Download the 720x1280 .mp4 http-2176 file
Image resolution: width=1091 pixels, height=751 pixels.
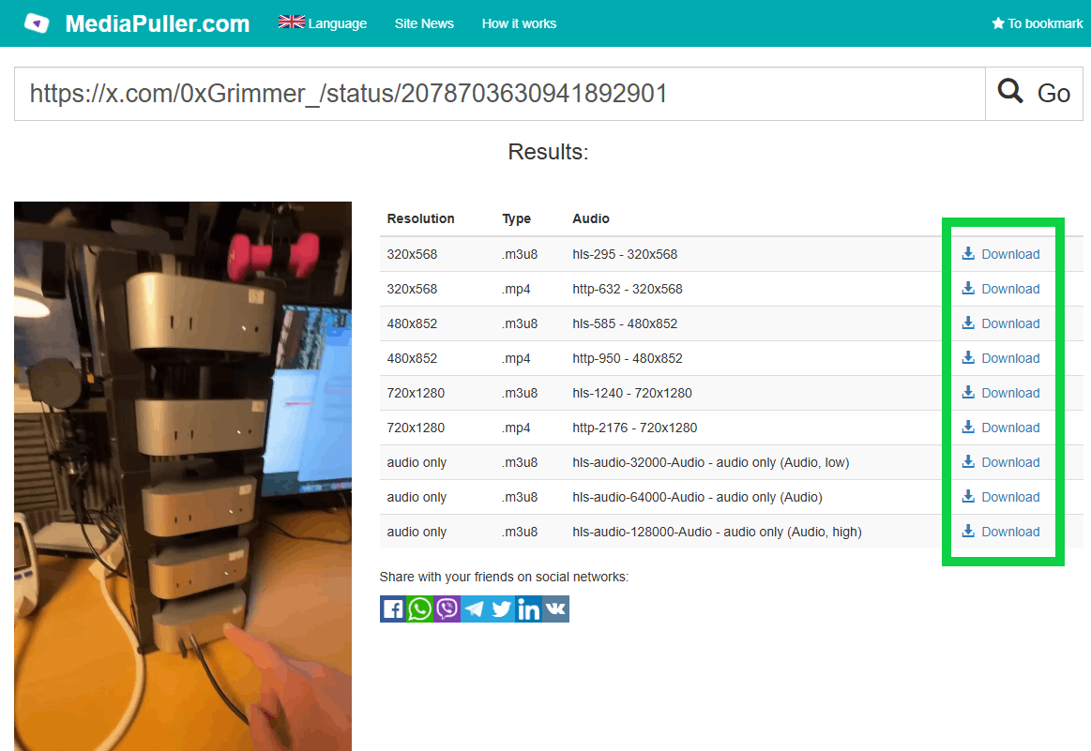pyautogui.click(x=1001, y=428)
